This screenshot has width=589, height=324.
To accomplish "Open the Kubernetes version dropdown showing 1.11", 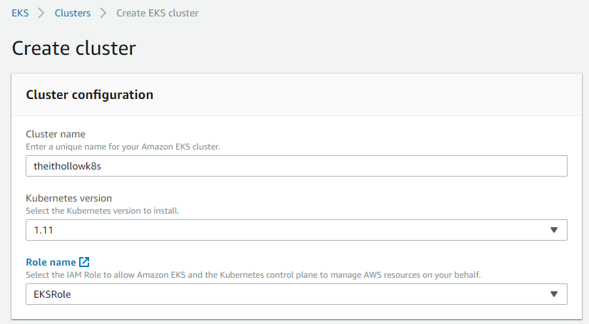I will [x=285, y=230].
